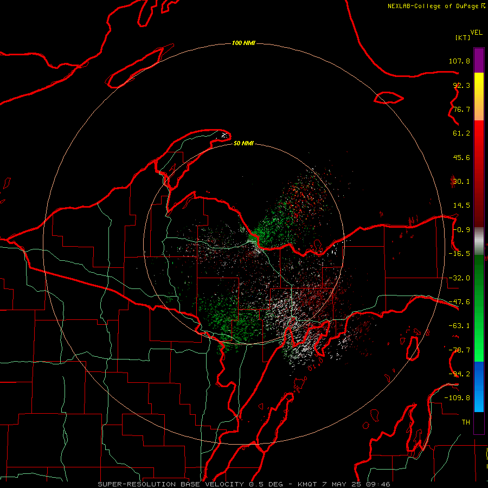Select the -16.5 legend value
This screenshot has width=488, height=488.
tap(459, 254)
